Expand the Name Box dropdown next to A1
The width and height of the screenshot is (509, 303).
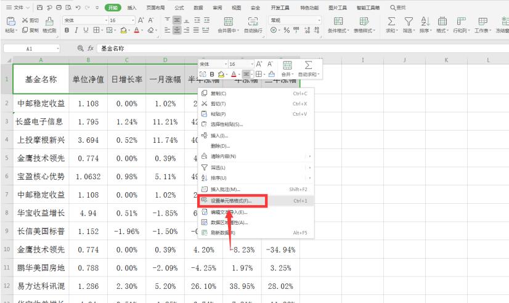tap(58, 49)
